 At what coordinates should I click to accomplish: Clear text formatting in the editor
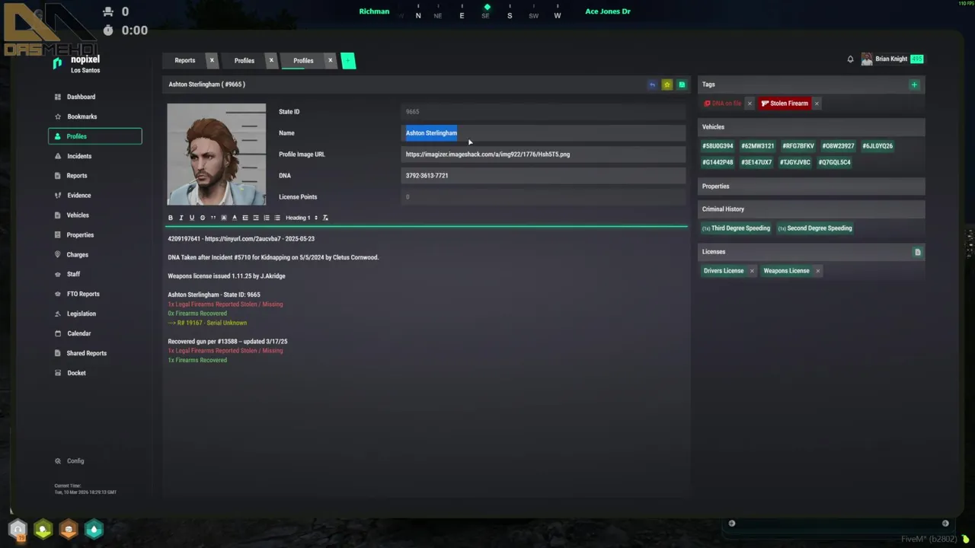[x=325, y=218]
